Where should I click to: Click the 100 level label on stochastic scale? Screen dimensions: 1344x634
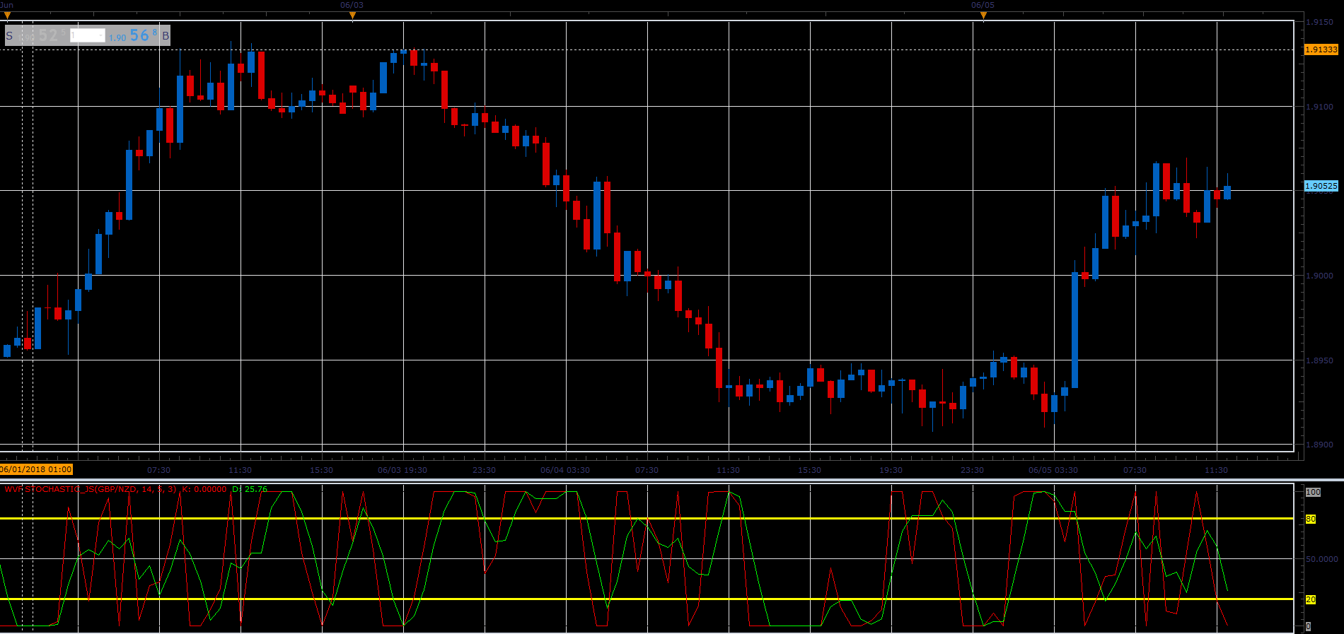click(x=1313, y=492)
